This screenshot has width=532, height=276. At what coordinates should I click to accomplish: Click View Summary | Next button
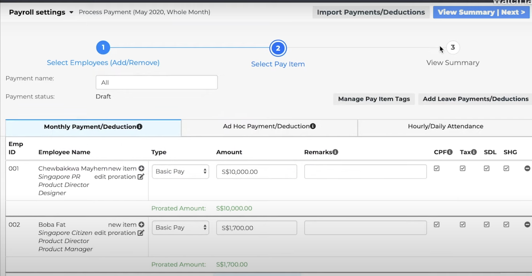tap(481, 12)
